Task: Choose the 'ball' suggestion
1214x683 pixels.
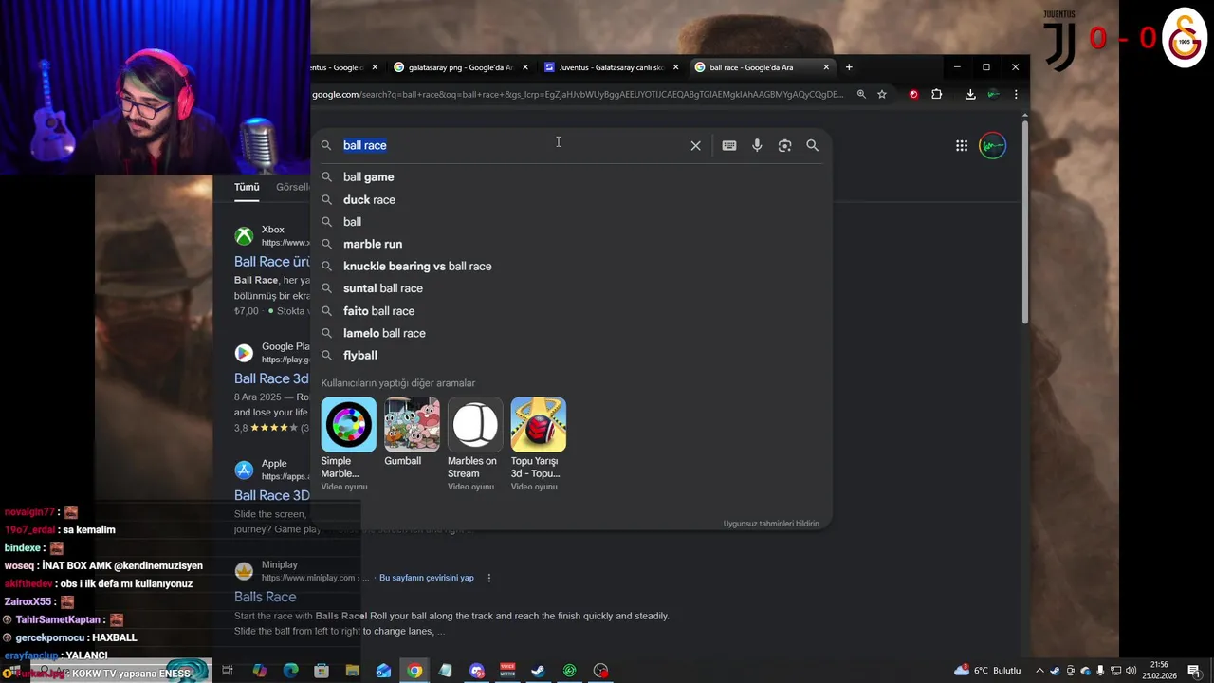Action: (352, 222)
